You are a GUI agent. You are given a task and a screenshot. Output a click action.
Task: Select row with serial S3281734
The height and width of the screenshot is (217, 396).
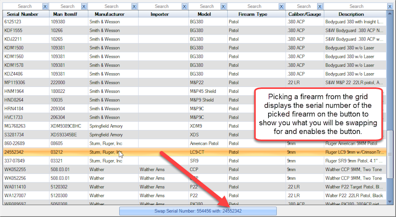195,135
